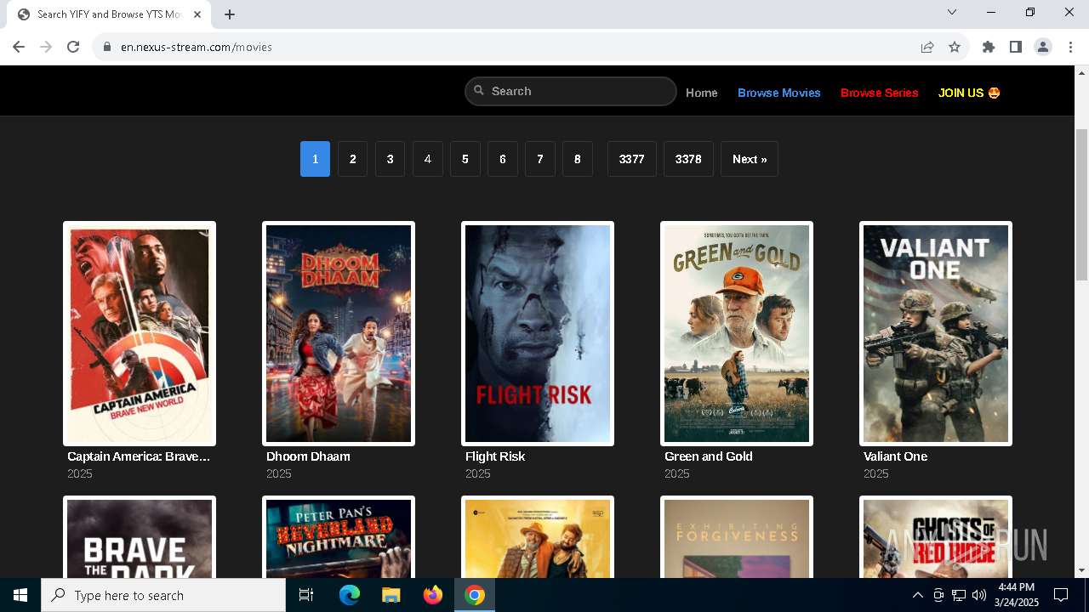Close the Search YIFY browser tab

click(197, 14)
